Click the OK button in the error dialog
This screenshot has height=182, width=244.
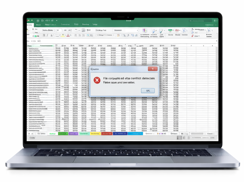click(148, 91)
